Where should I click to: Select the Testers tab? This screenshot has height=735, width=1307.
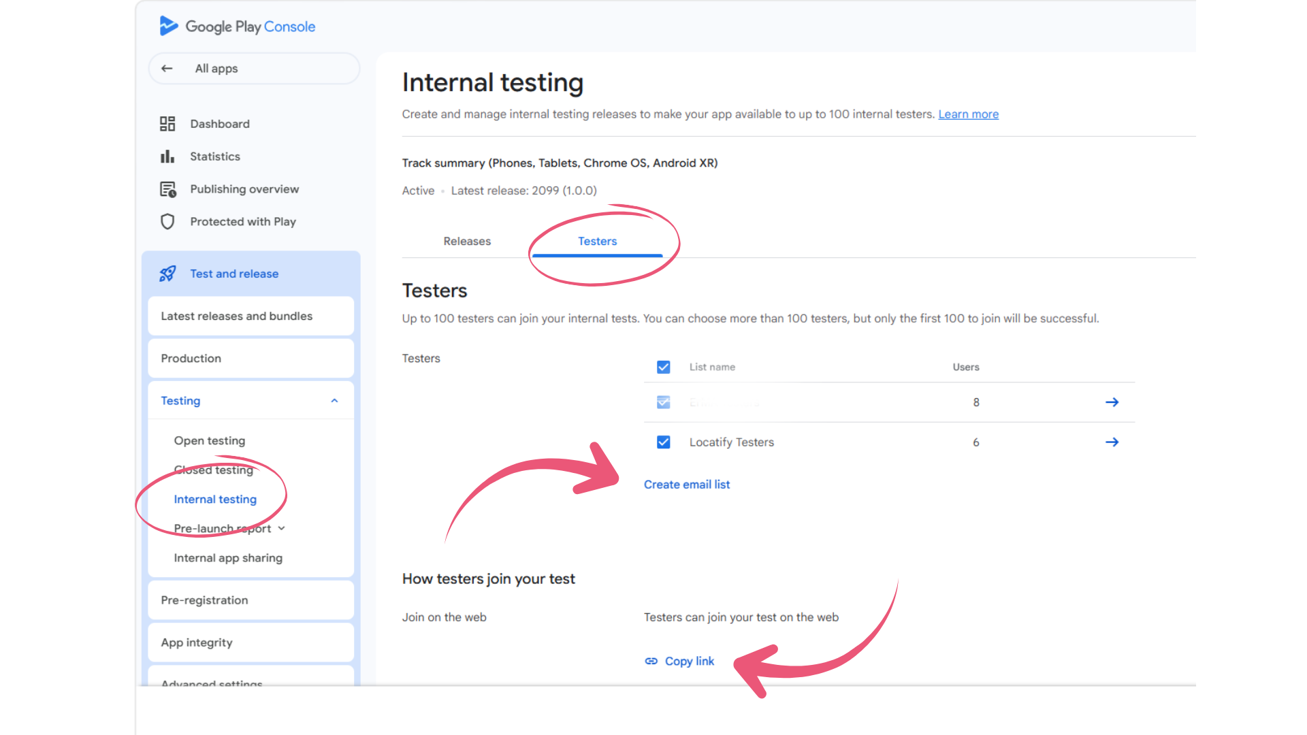click(598, 242)
